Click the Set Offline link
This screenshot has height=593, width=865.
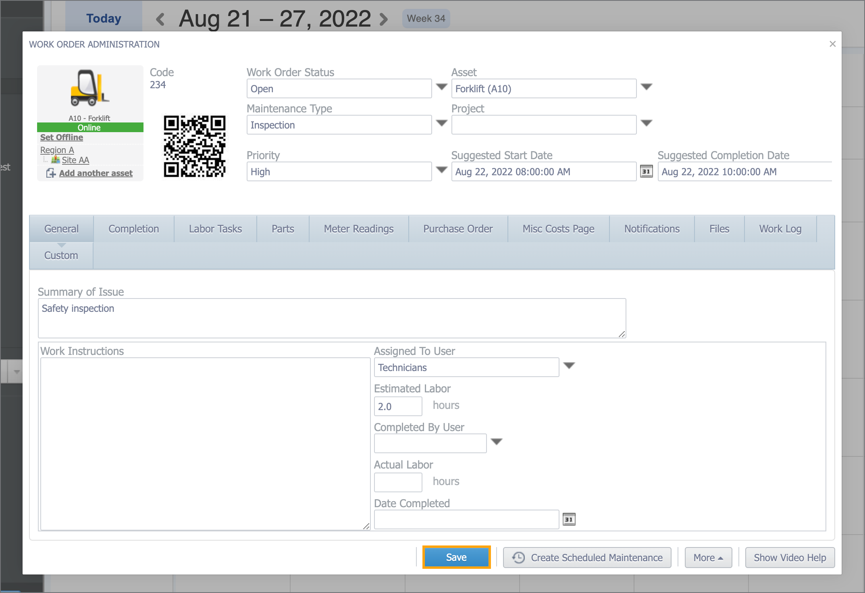tap(62, 137)
